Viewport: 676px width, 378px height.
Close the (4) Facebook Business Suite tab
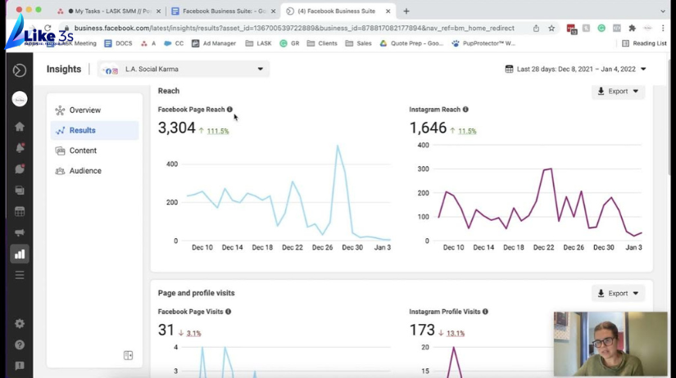388,11
